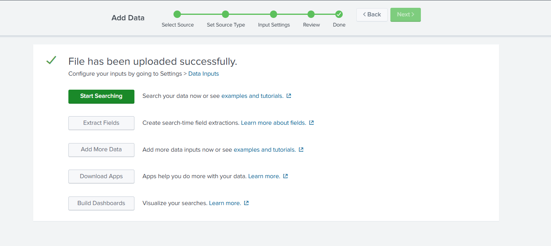Click the Start Searching button
This screenshot has width=551, height=246.
(x=101, y=96)
